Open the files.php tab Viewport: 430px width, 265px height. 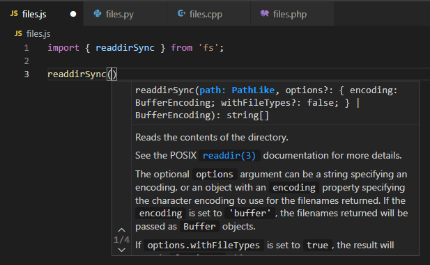coord(292,14)
